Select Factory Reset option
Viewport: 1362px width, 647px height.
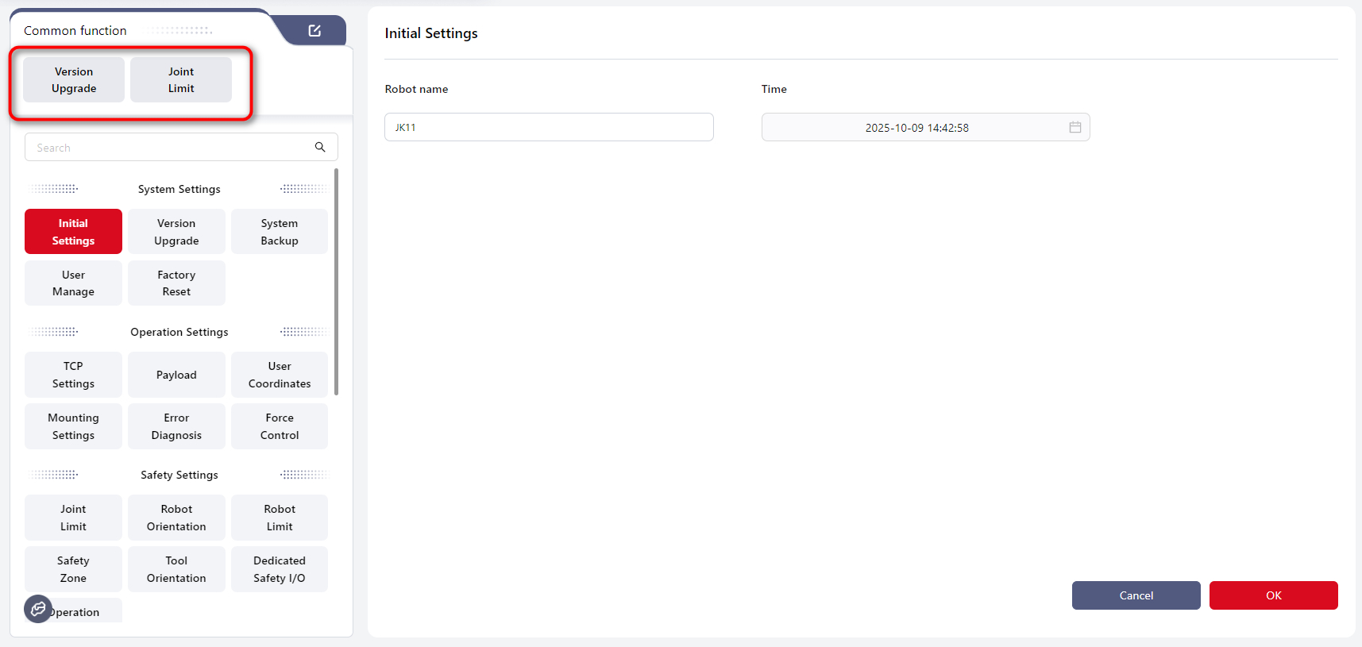click(x=176, y=283)
